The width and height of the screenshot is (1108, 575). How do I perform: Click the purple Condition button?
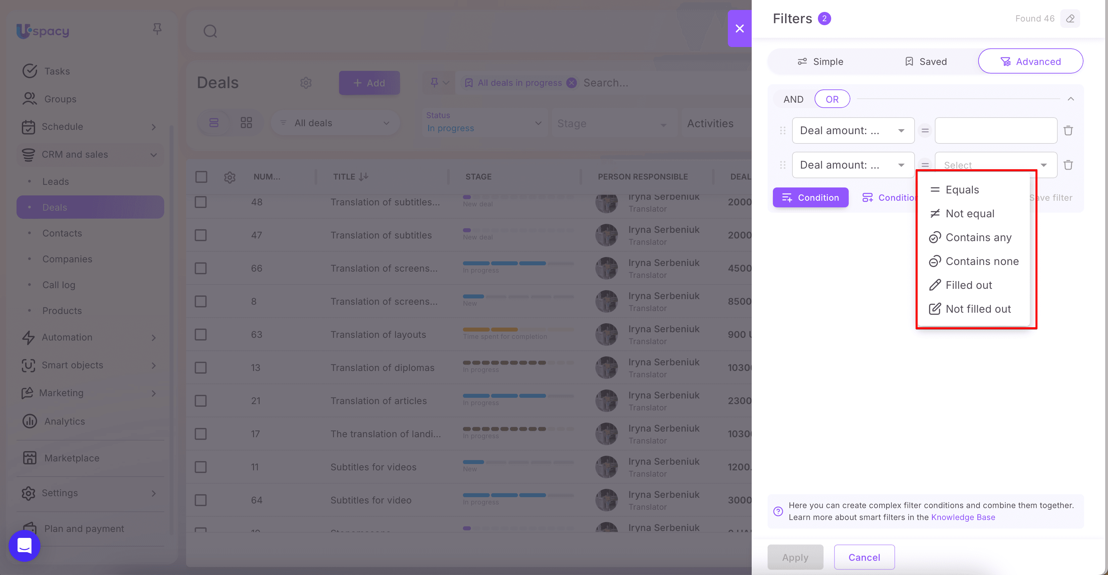(x=810, y=197)
